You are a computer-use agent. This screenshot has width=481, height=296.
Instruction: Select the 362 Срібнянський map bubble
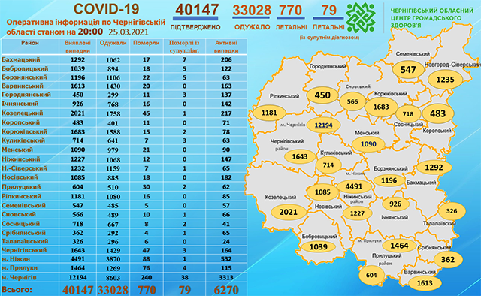tap(448, 260)
